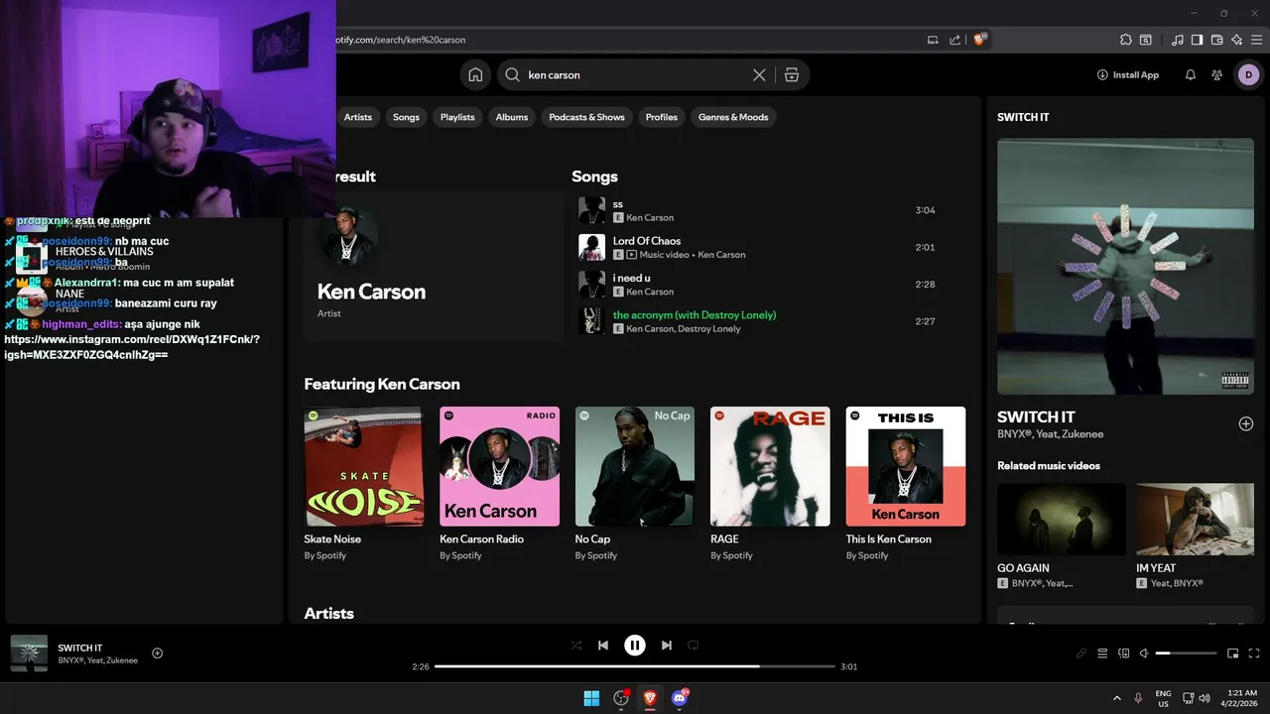
Task: Click the Install App button
Action: [x=1128, y=74]
